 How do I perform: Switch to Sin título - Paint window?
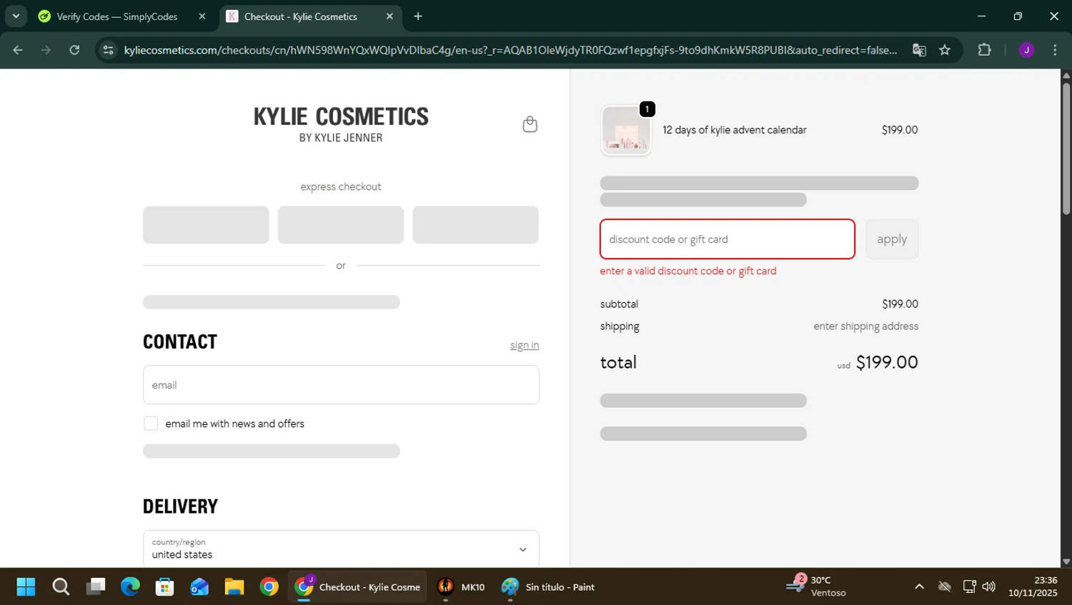click(549, 587)
